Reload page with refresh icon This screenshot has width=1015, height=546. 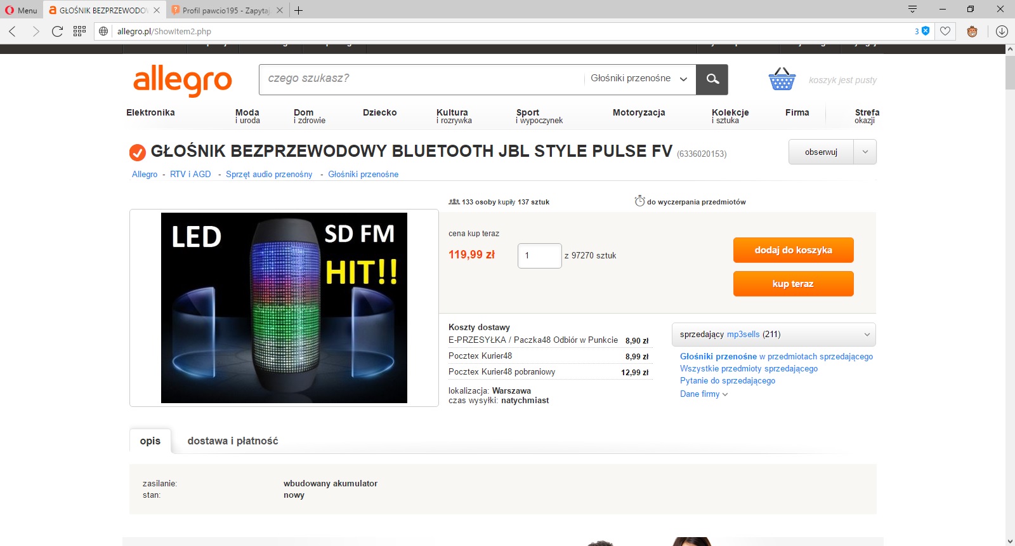point(57,31)
